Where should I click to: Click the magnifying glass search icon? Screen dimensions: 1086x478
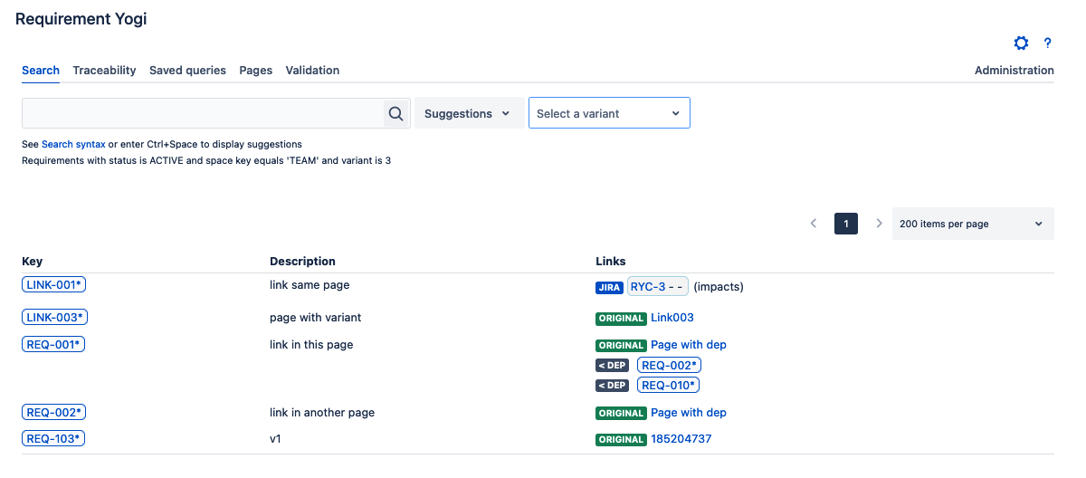click(x=395, y=114)
